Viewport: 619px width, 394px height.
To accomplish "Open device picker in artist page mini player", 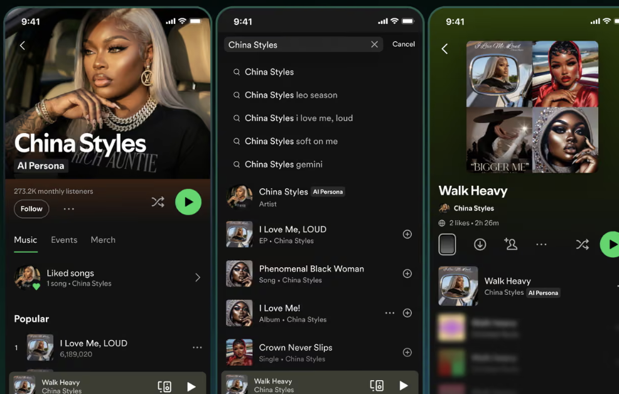I will [x=164, y=386].
